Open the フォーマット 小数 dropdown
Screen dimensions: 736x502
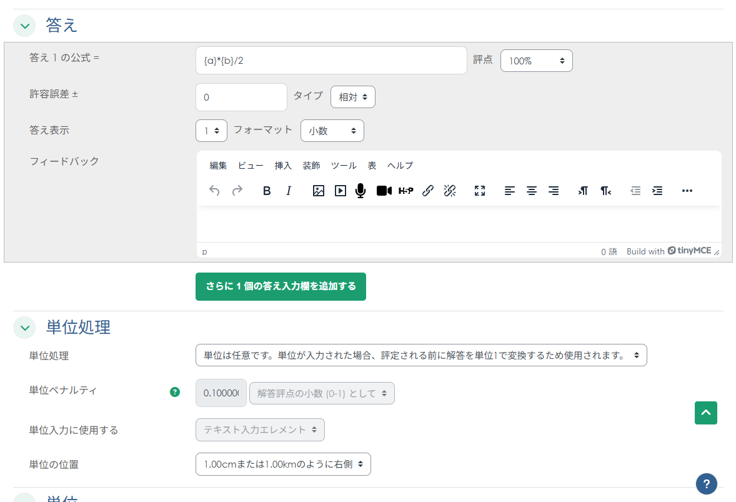tap(332, 131)
